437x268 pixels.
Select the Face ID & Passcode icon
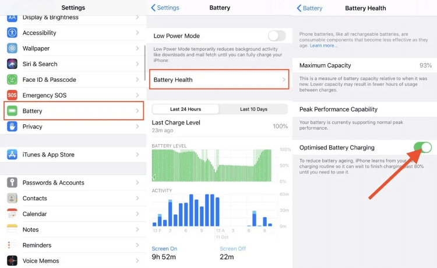tap(12, 79)
